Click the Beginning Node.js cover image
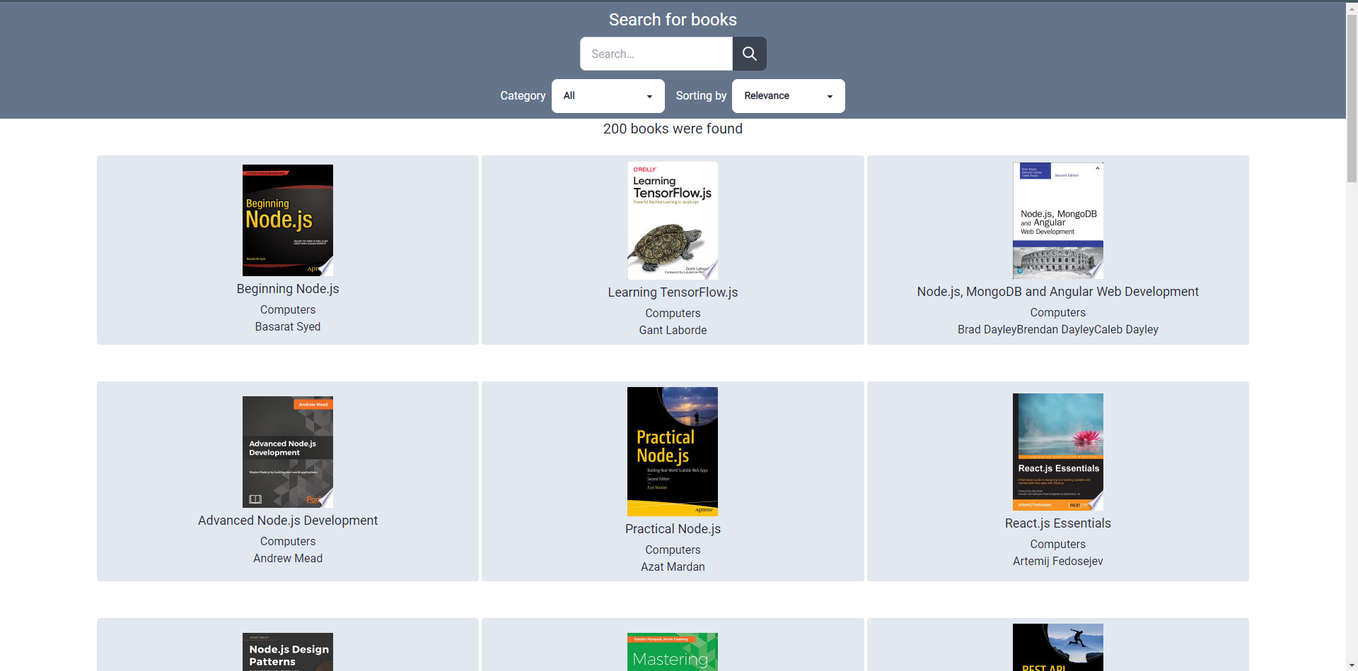This screenshot has width=1358, height=671. (x=287, y=220)
